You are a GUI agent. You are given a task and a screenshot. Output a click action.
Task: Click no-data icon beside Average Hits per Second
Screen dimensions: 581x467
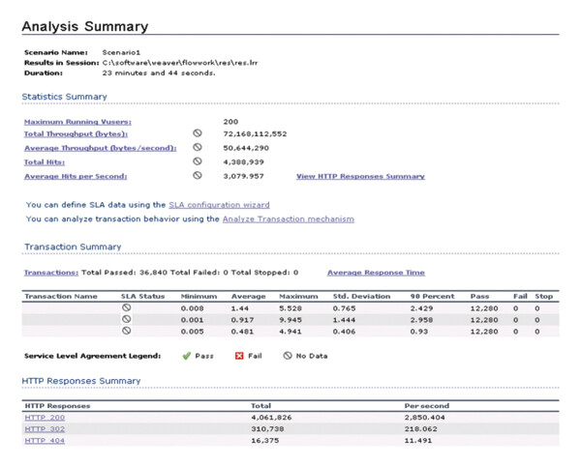point(198,175)
